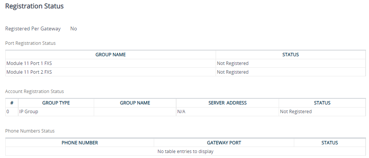Click Not Registered status for Port 2
The image size is (369, 158).
point(233,72)
